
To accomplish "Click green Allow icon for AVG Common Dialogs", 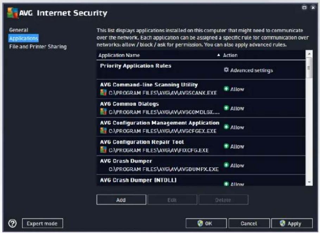I will [x=226, y=108].
